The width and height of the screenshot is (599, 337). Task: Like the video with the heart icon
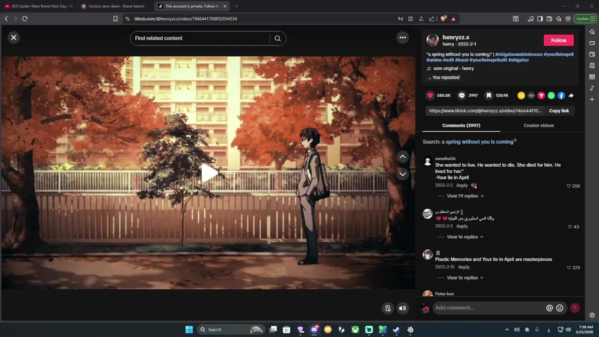tap(430, 95)
